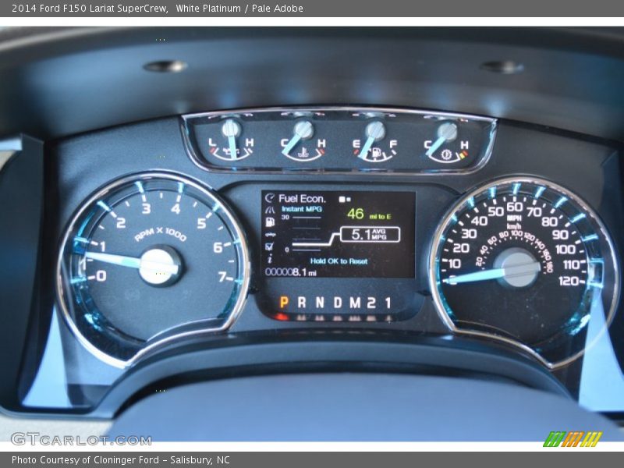Click the Hold OK to Reset prompt
This screenshot has height=468, width=624.
tap(338, 261)
